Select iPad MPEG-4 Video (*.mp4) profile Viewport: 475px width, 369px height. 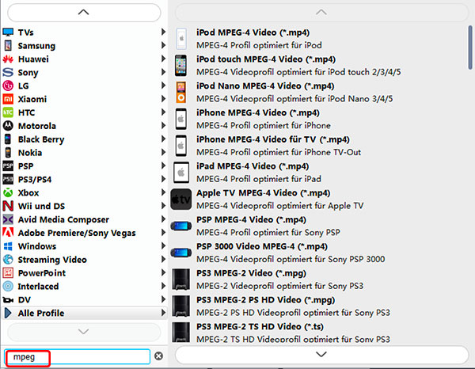[x=319, y=172]
